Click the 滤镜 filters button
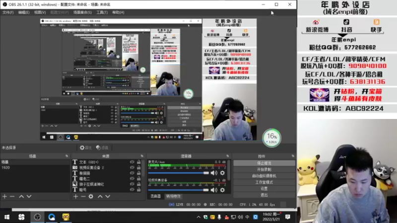Screen dimensions: 397x223 (x=102, y=148)
